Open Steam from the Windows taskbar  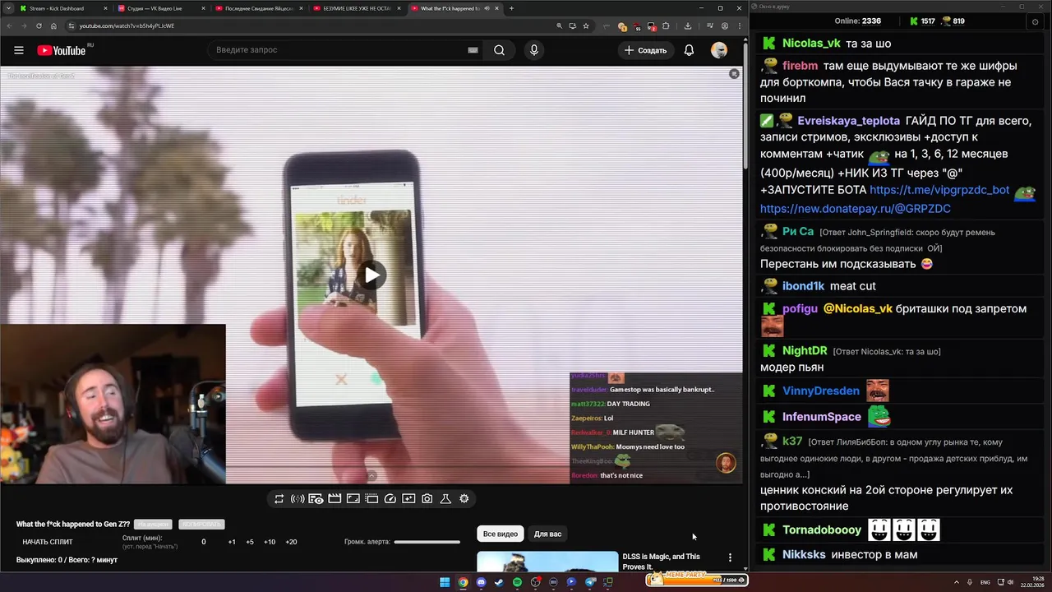coord(499,582)
